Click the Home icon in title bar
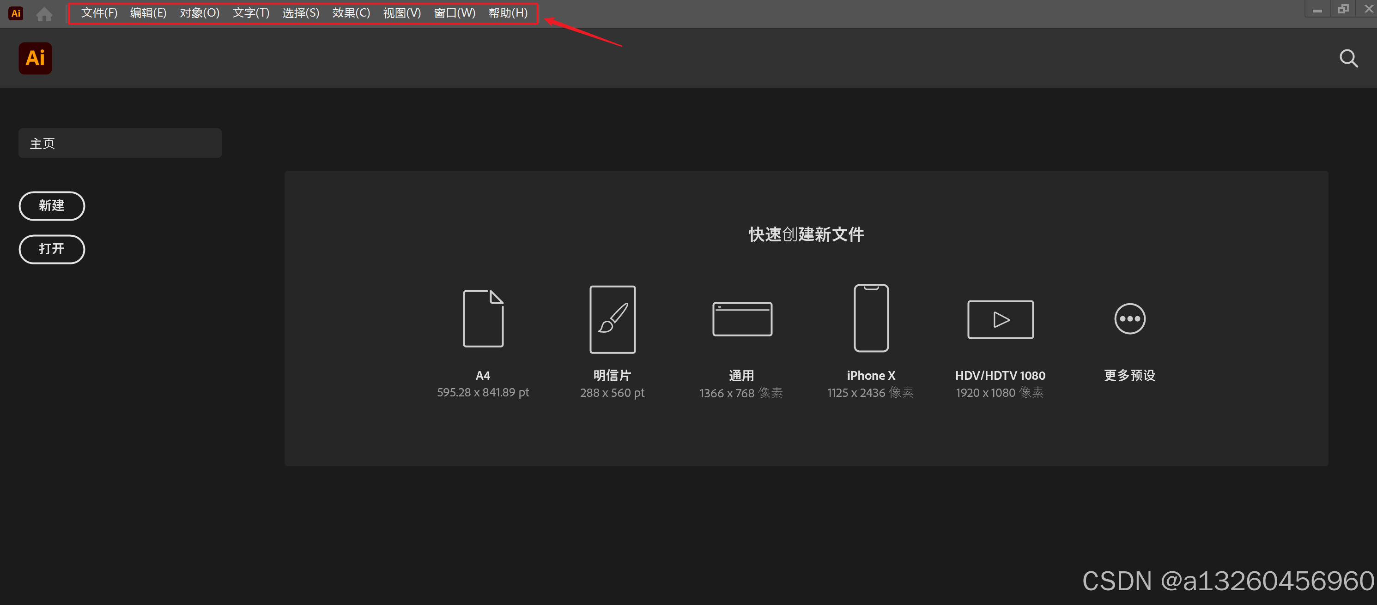Image resolution: width=1377 pixels, height=605 pixels. tap(44, 14)
